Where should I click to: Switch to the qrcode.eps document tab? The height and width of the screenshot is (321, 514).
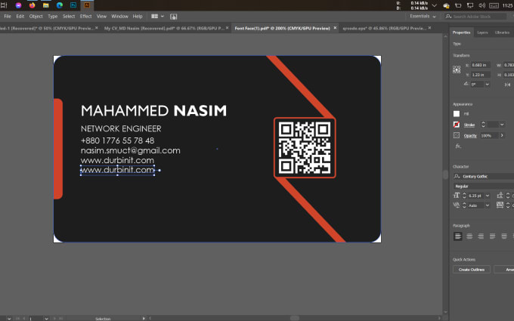pos(384,28)
